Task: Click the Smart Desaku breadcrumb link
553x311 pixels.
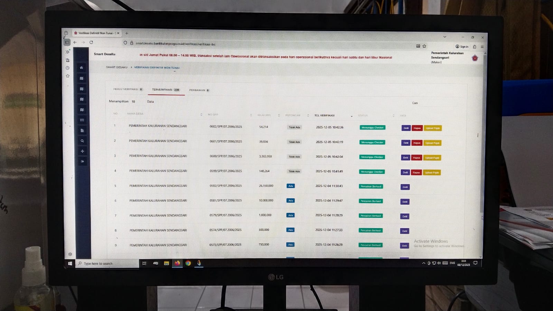Action: [x=116, y=67]
